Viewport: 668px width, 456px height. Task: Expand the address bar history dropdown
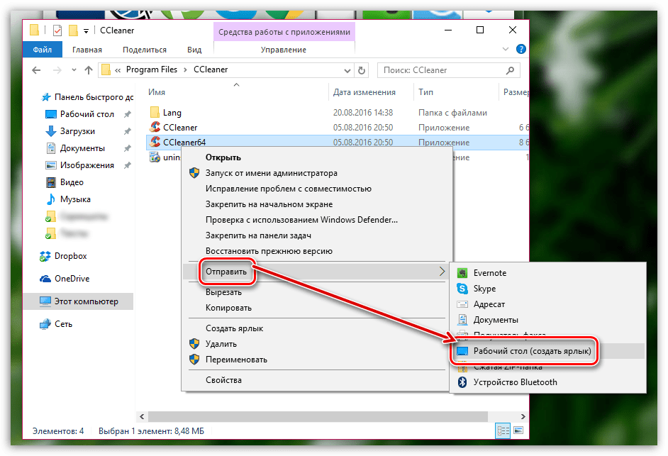click(347, 70)
